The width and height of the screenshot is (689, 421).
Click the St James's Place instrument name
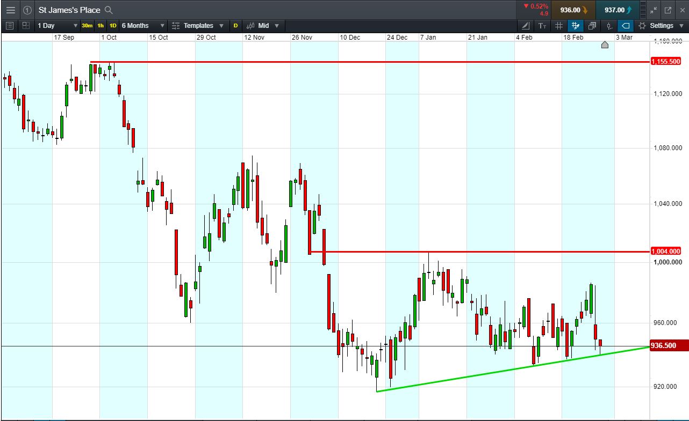pyautogui.click(x=69, y=10)
